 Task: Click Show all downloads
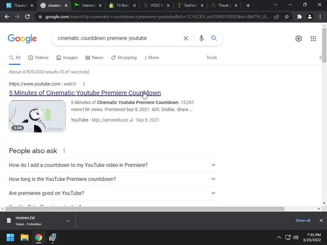click(303, 220)
